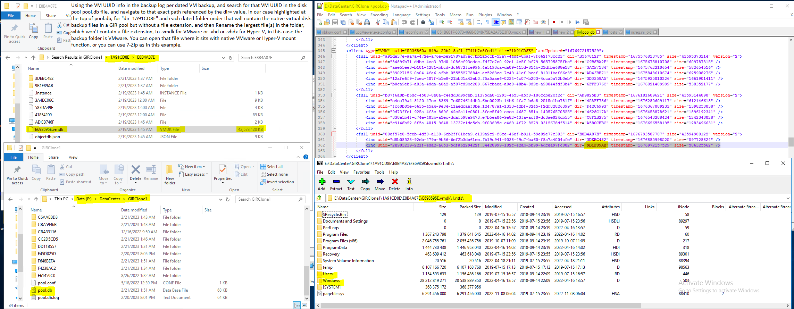Click the Redo arrow in Notepad++ toolbar
This screenshot has width=794, height=309.
[x=412, y=22]
